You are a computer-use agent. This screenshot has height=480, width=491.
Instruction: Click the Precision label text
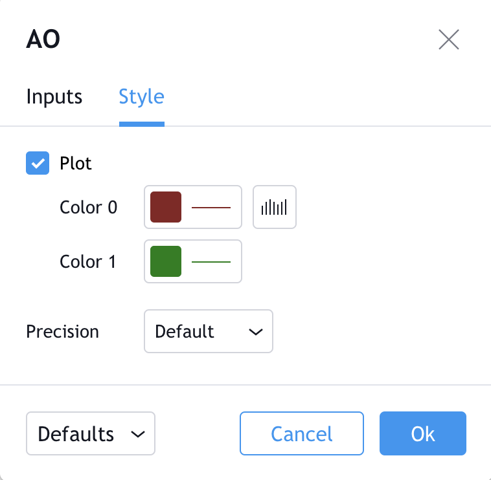coord(62,331)
